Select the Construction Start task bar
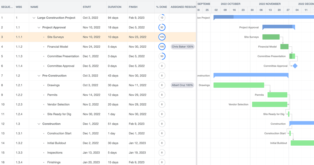Viewport: 314px width, 165px height. coord(290,133)
